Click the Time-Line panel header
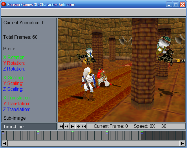The width and height of the screenshot is (187, 148). pyautogui.click(x=29, y=127)
